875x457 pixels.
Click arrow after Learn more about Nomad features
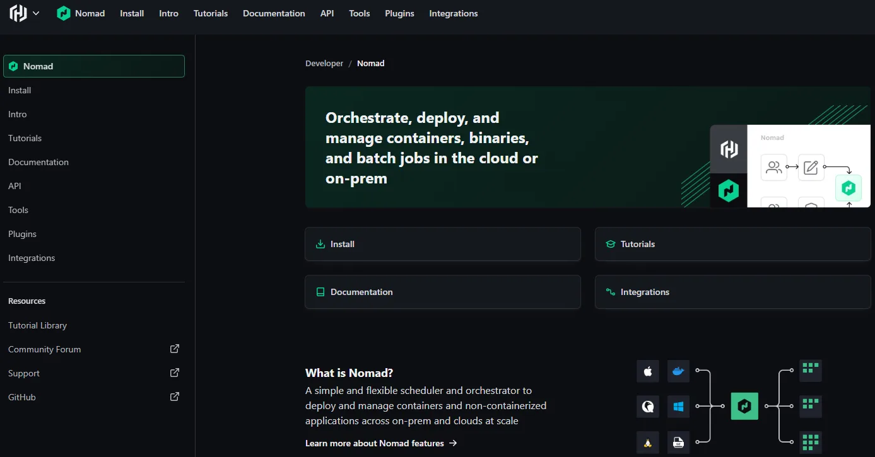(x=453, y=443)
